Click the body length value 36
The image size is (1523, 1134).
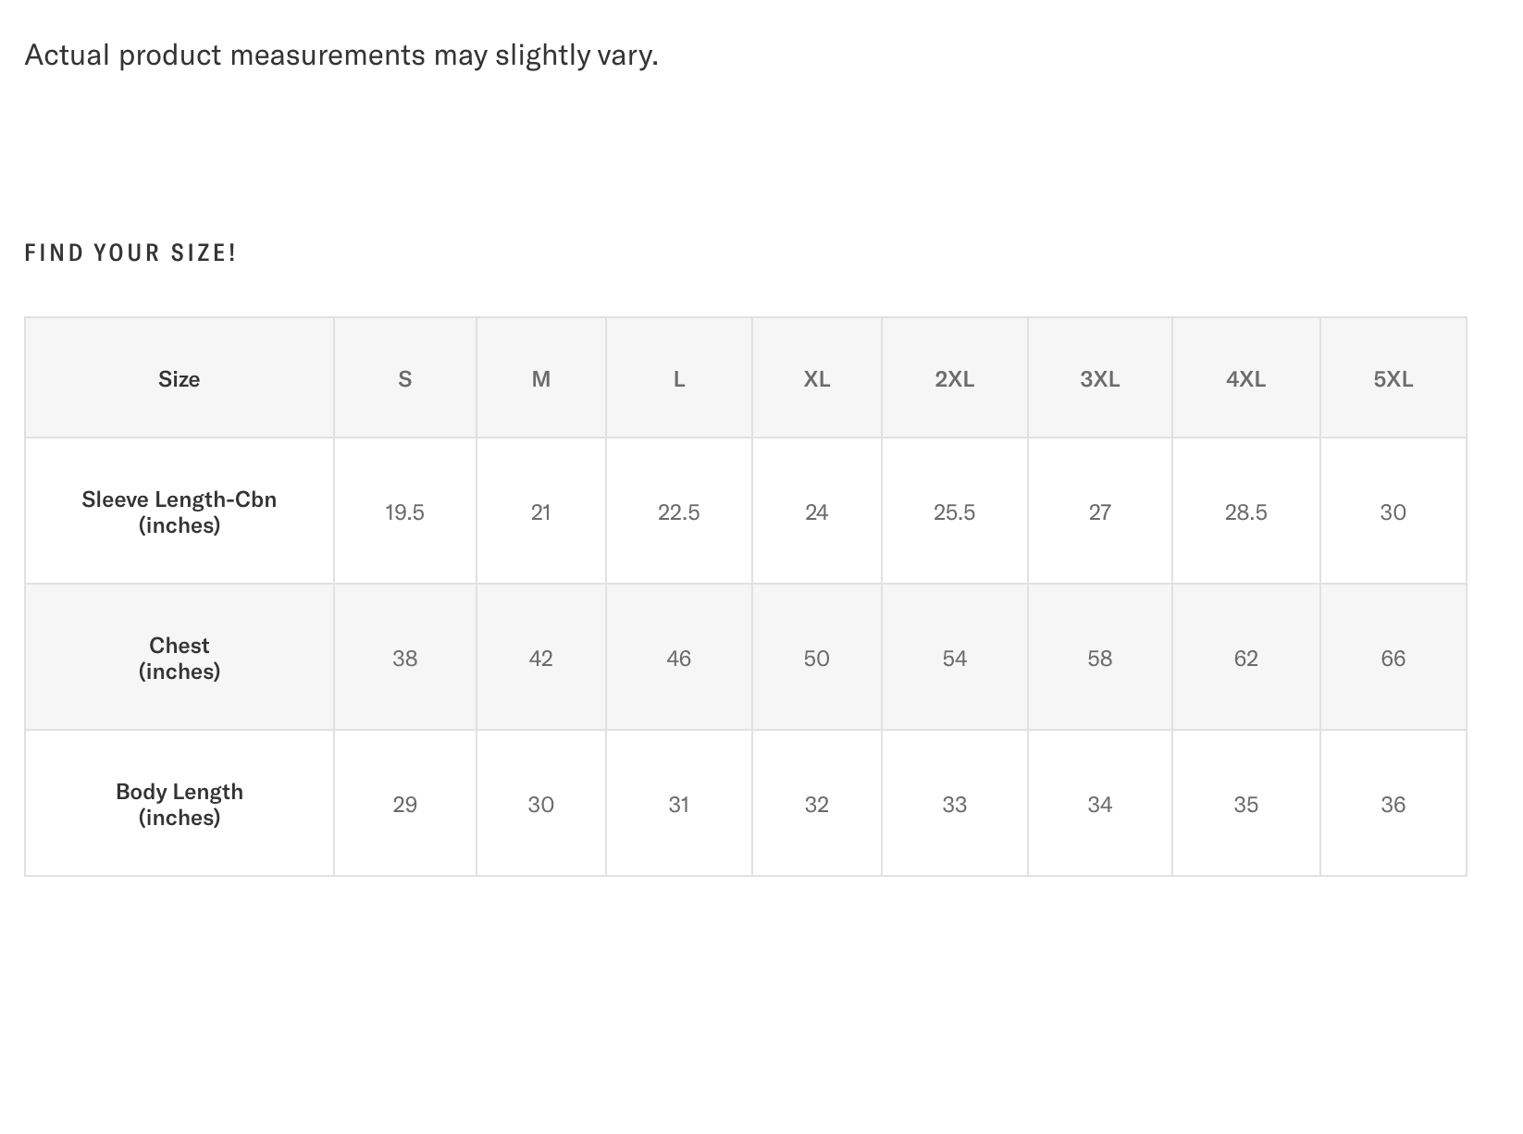[1393, 805]
